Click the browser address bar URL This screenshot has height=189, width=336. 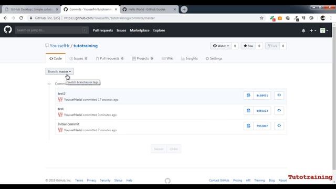109,18
